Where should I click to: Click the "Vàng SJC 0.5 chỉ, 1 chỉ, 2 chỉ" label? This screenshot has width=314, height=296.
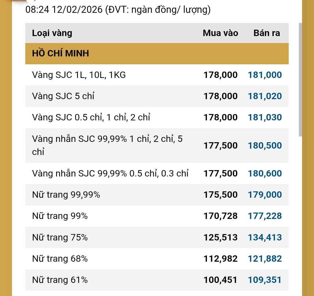click(91, 117)
